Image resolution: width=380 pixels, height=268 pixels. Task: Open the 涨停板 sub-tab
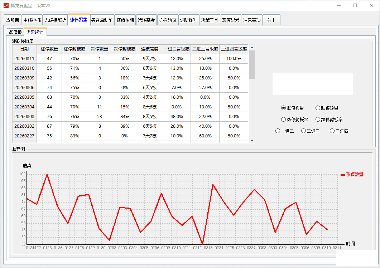(x=15, y=32)
